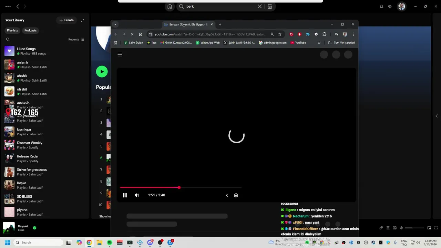Open the Saint Dylon bookmark
Viewport: 441px width, 248px height.
pyautogui.click(x=133, y=43)
